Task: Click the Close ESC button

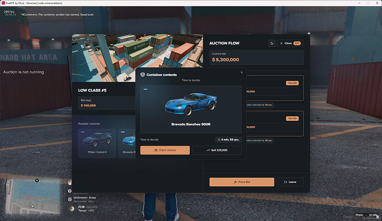Action: coord(290,43)
